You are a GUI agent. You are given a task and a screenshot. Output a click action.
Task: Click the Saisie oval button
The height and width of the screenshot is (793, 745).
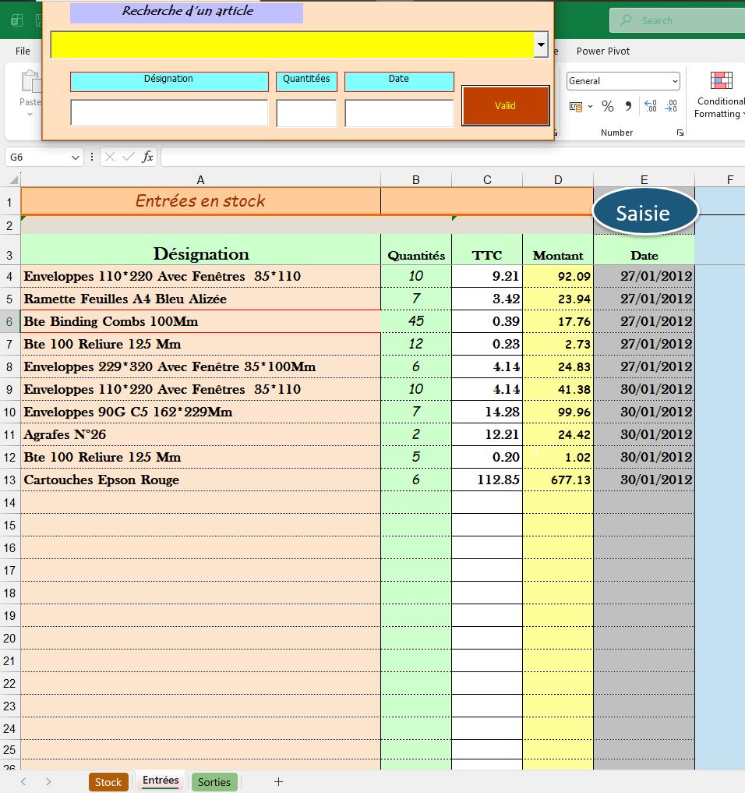pos(645,212)
